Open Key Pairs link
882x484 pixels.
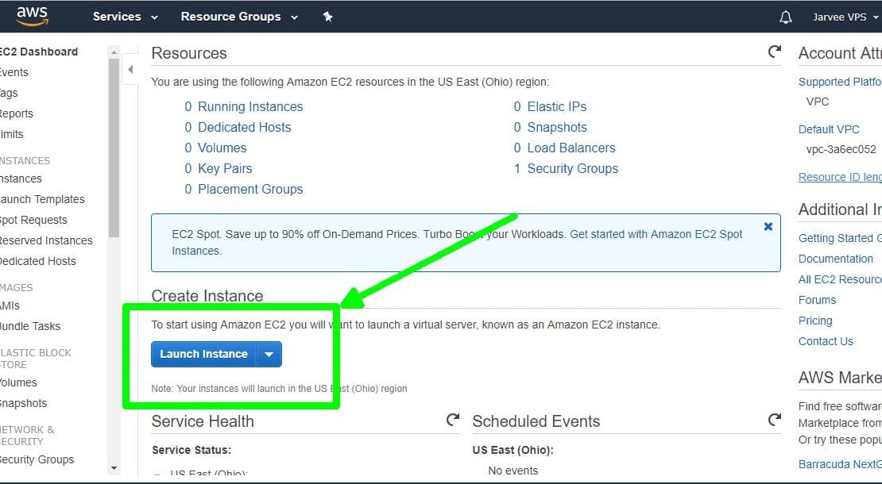tap(225, 169)
